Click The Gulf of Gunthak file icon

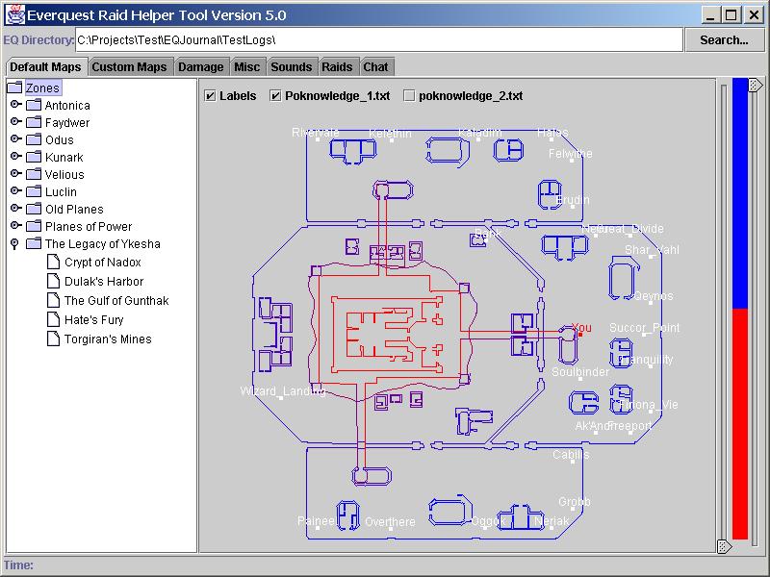(53, 300)
